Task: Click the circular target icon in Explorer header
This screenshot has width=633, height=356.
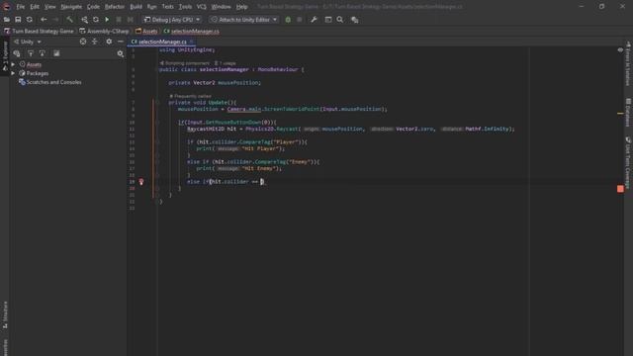Action: point(83,42)
